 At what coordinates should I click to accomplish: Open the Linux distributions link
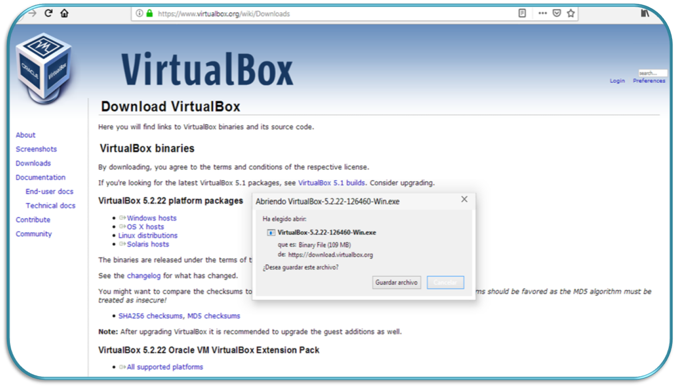click(148, 236)
